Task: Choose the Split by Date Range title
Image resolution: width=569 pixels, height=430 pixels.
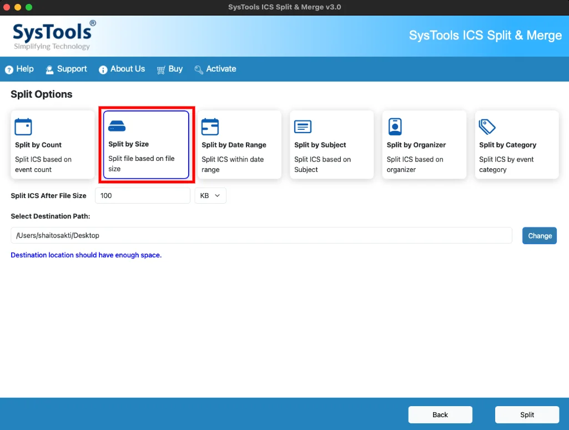Action: tap(234, 145)
